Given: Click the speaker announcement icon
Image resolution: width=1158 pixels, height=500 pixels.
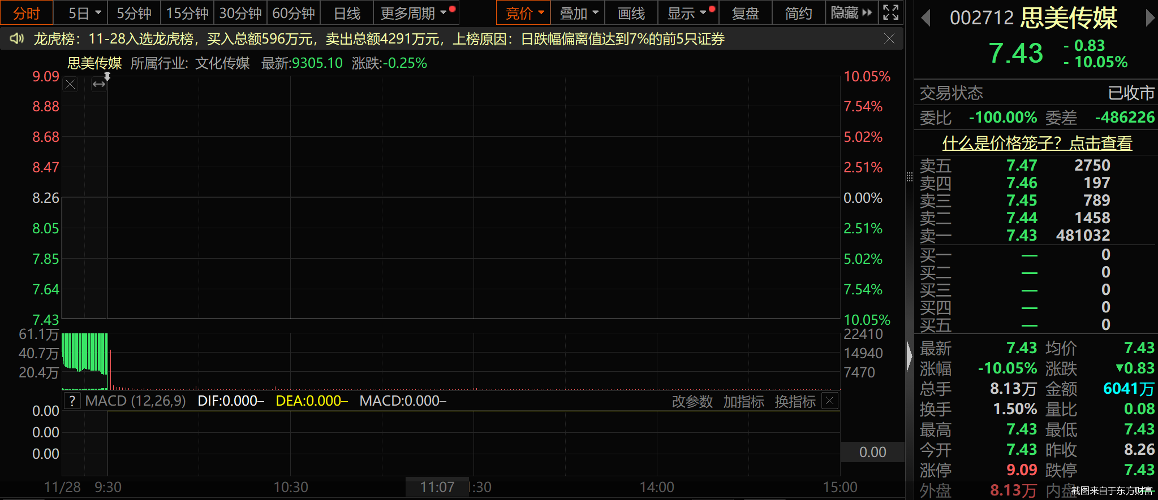Looking at the screenshot, I should pyautogui.click(x=17, y=38).
